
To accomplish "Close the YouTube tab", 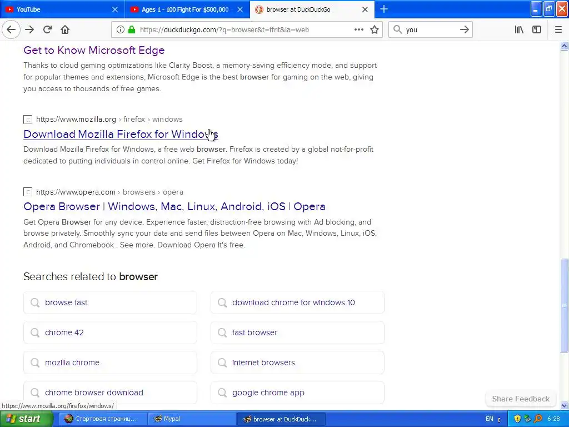I will [115, 9].
